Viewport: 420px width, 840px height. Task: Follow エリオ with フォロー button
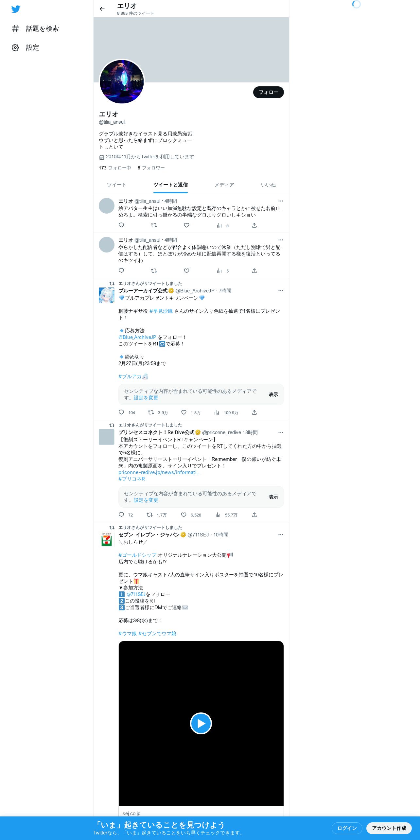tap(269, 92)
